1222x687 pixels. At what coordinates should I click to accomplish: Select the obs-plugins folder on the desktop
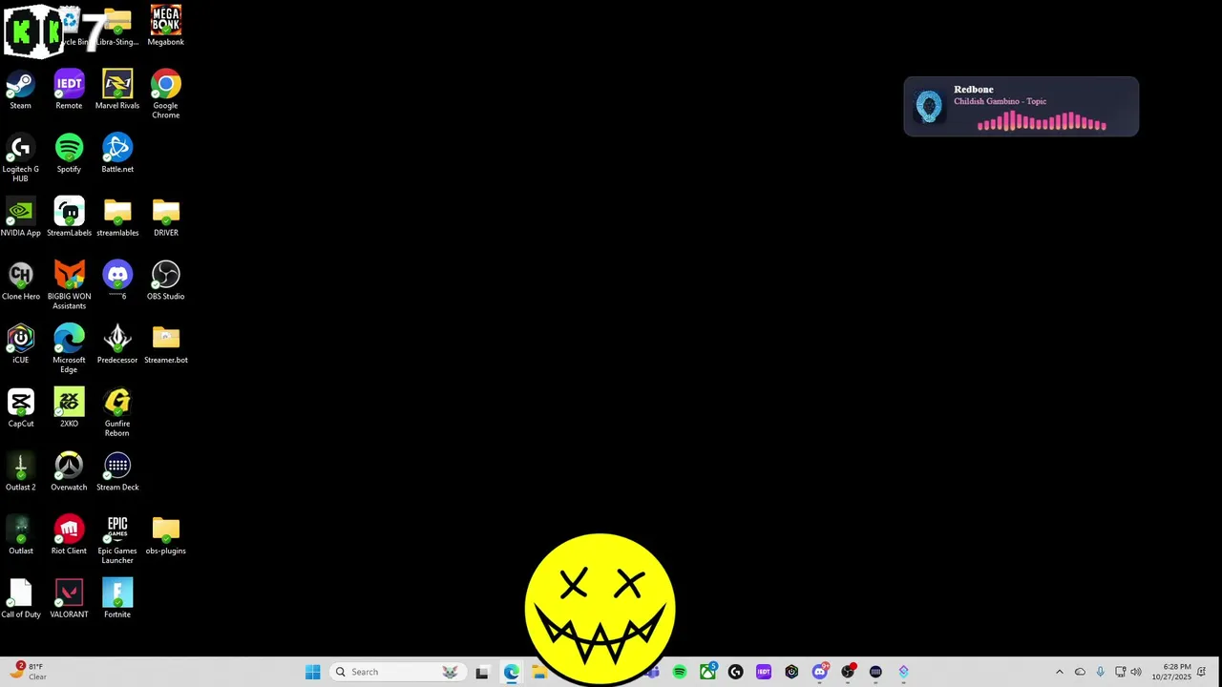pyautogui.click(x=165, y=535)
